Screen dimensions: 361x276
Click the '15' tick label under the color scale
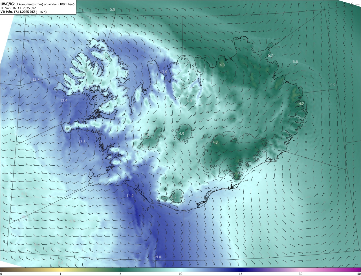241,274
